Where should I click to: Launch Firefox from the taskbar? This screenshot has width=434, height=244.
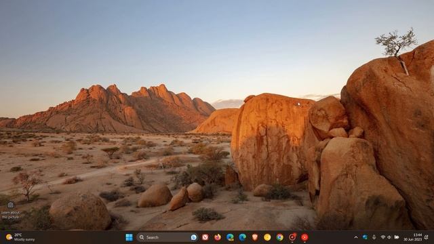218,237
